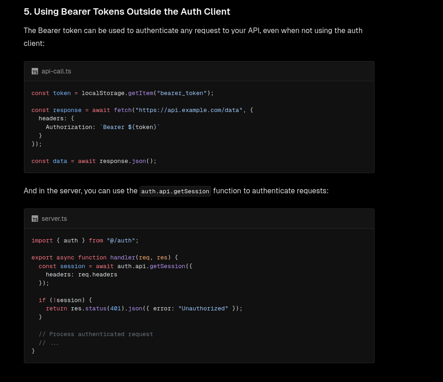The image size is (443, 382).
Task: Click the inline auth.api.getSession code badge
Action: pyautogui.click(x=175, y=191)
